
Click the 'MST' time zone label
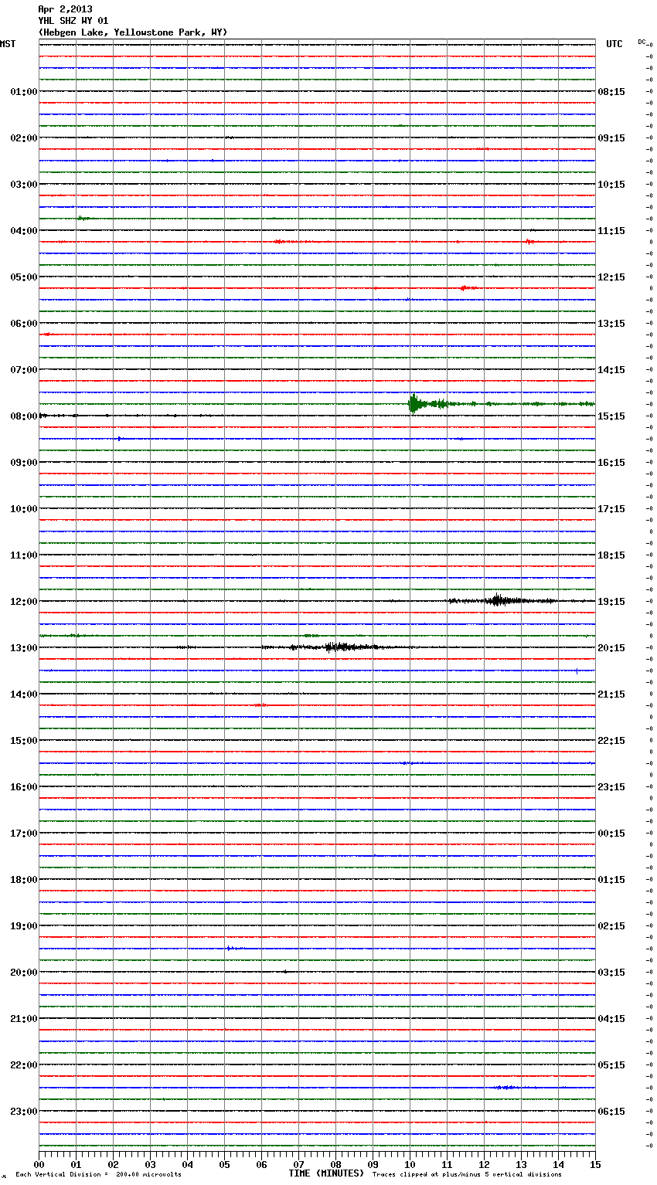click(x=8, y=44)
